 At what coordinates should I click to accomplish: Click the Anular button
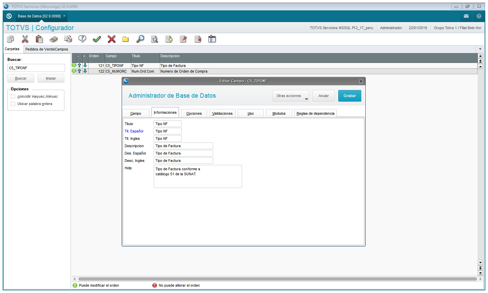click(x=323, y=96)
